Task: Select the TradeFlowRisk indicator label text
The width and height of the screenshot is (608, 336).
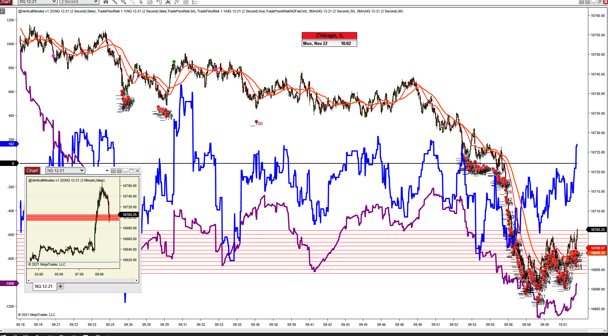Action: (147, 11)
